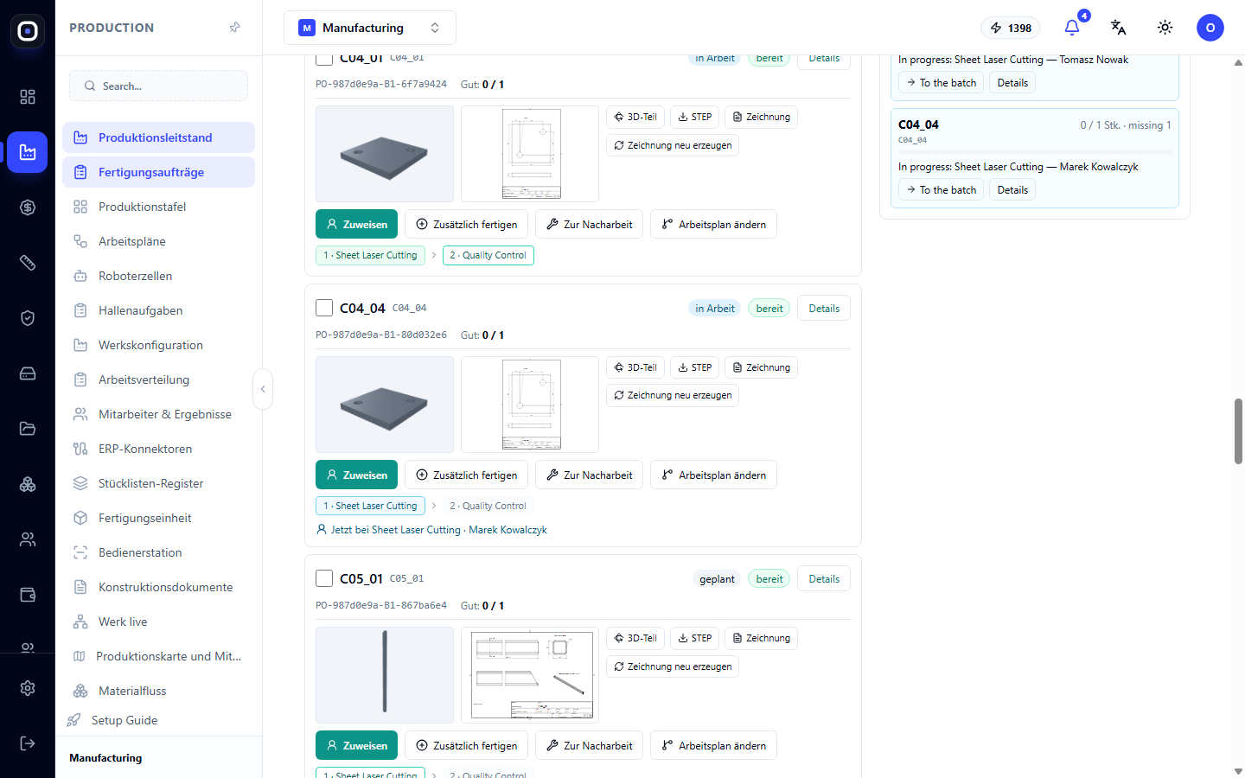Open the user avatar O menu

pyautogui.click(x=1210, y=28)
